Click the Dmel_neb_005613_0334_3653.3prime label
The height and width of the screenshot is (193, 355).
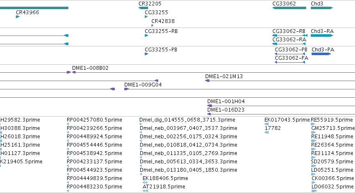click(x=189, y=162)
